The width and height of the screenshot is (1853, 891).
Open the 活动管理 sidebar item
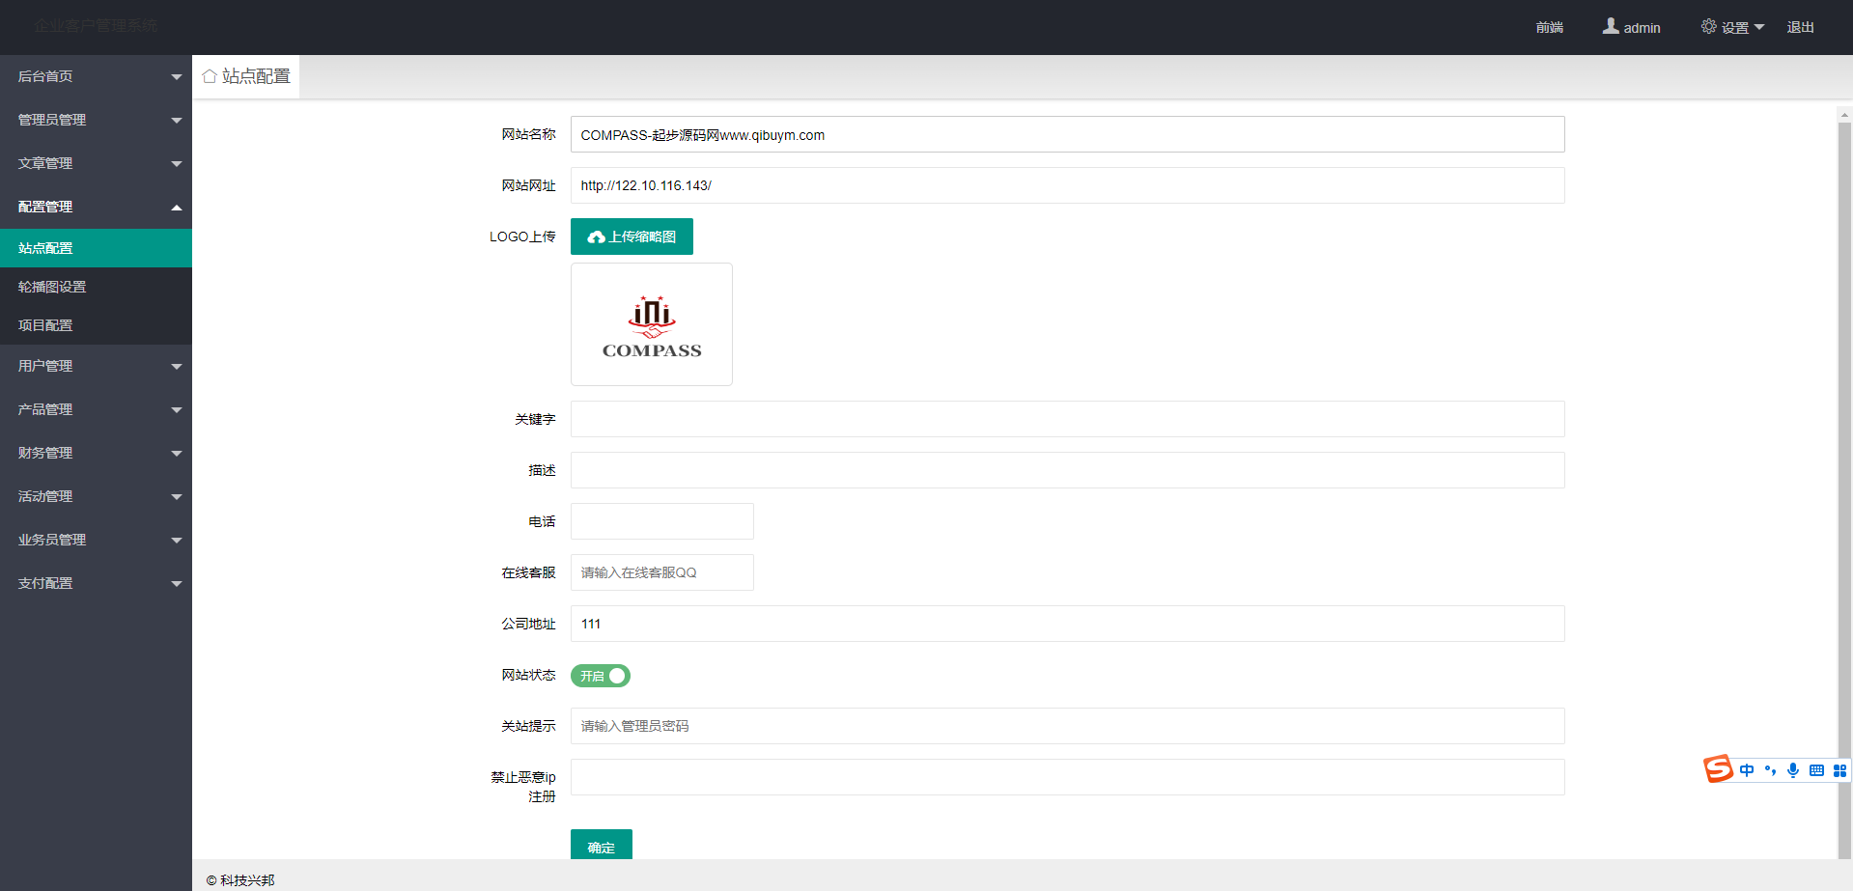(96, 496)
